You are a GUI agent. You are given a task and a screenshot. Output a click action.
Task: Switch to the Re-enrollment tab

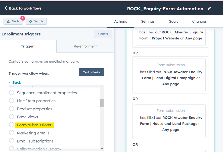click(x=85, y=46)
